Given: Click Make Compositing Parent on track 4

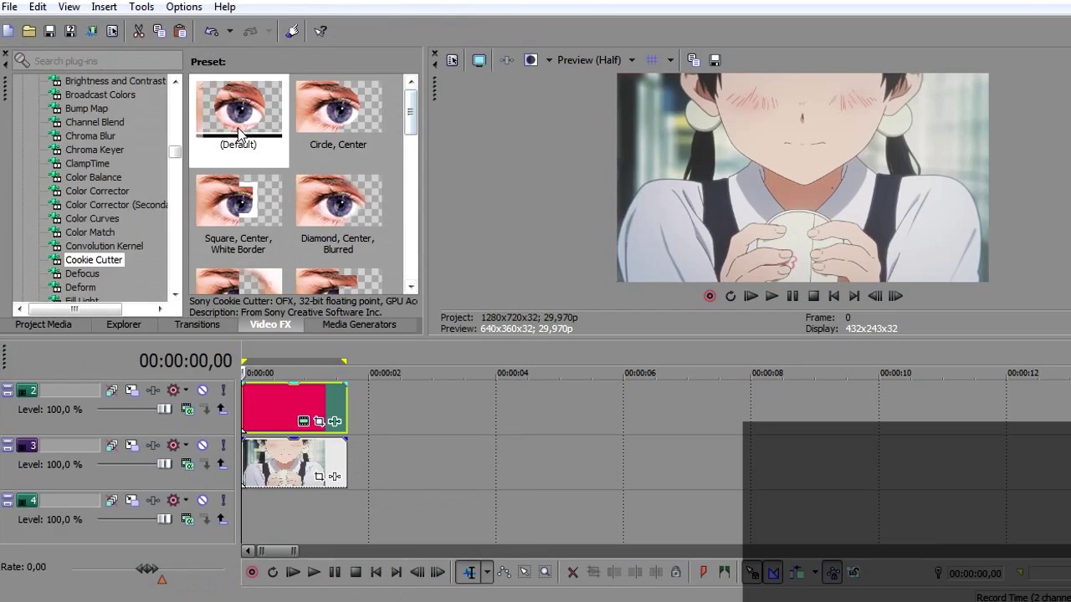Looking at the screenshot, I should pos(222,519).
